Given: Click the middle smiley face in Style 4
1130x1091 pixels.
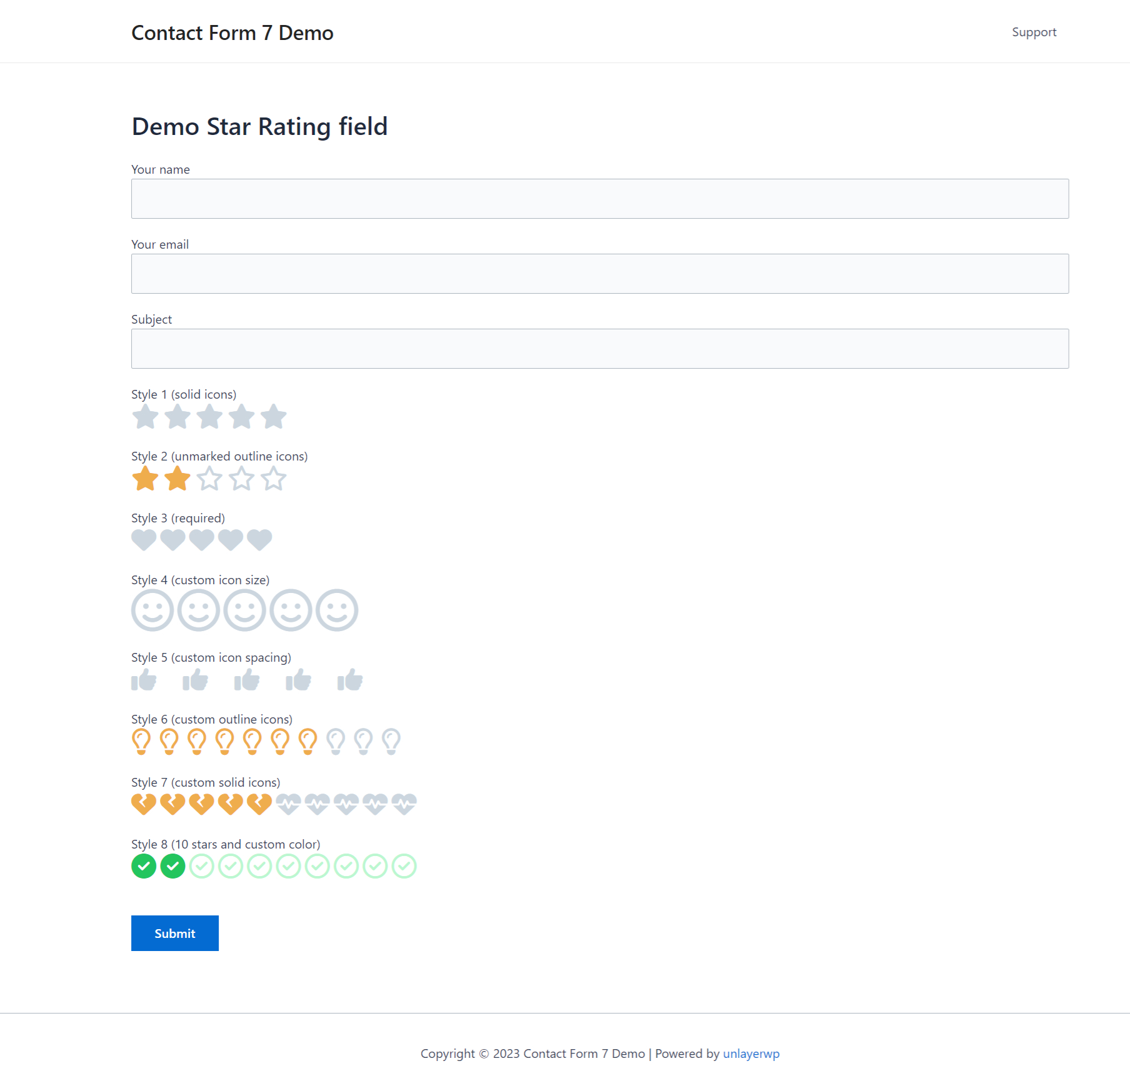Looking at the screenshot, I should (246, 610).
